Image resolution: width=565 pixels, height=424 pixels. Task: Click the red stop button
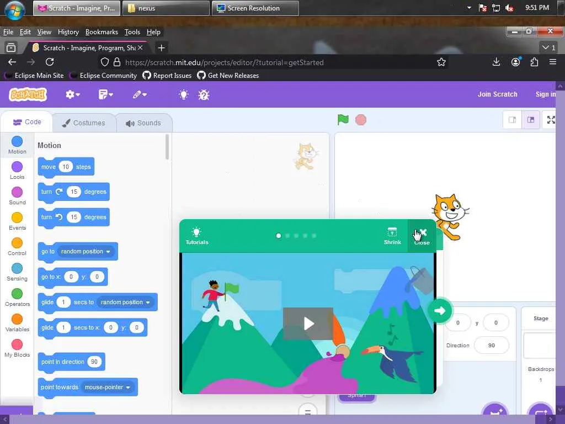coord(361,120)
